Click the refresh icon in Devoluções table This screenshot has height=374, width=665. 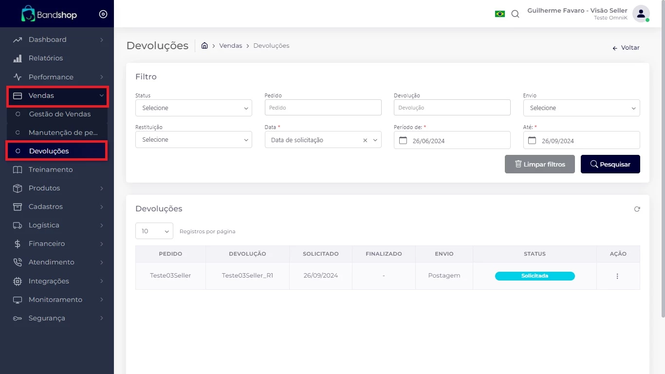637,209
